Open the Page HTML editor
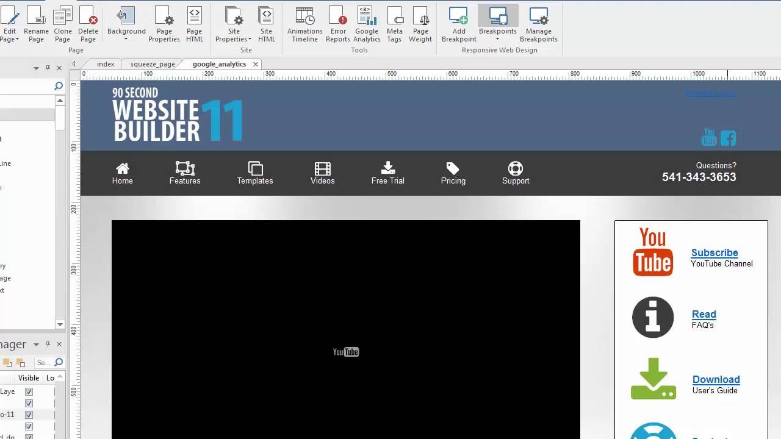This screenshot has width=781, height=439. (194, 24)
